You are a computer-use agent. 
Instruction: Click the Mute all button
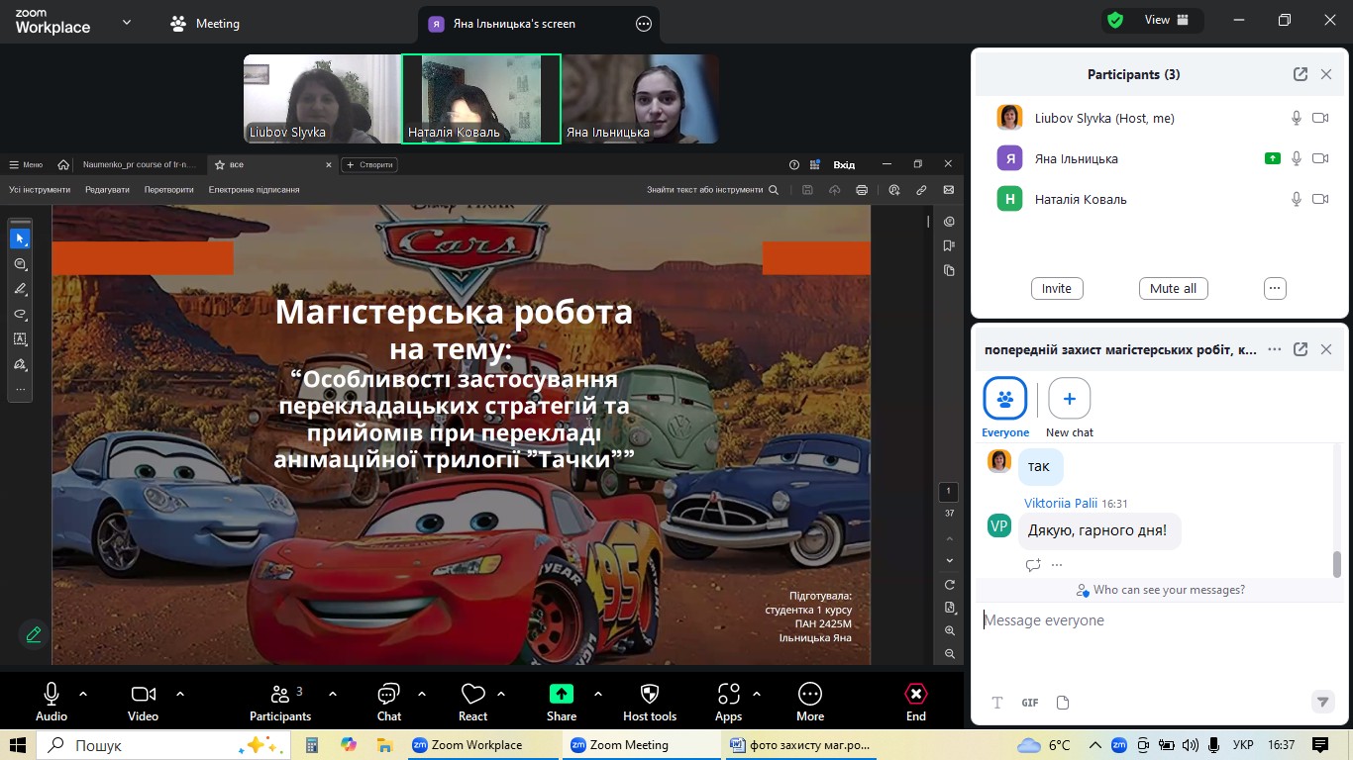pos(1173,288)
